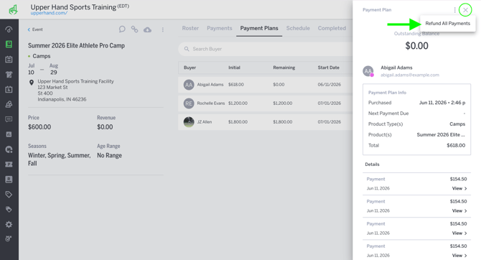Open the filled tag icon in sidebar
Viewport: 481px width, 260px height.
(x=9, y=209)
